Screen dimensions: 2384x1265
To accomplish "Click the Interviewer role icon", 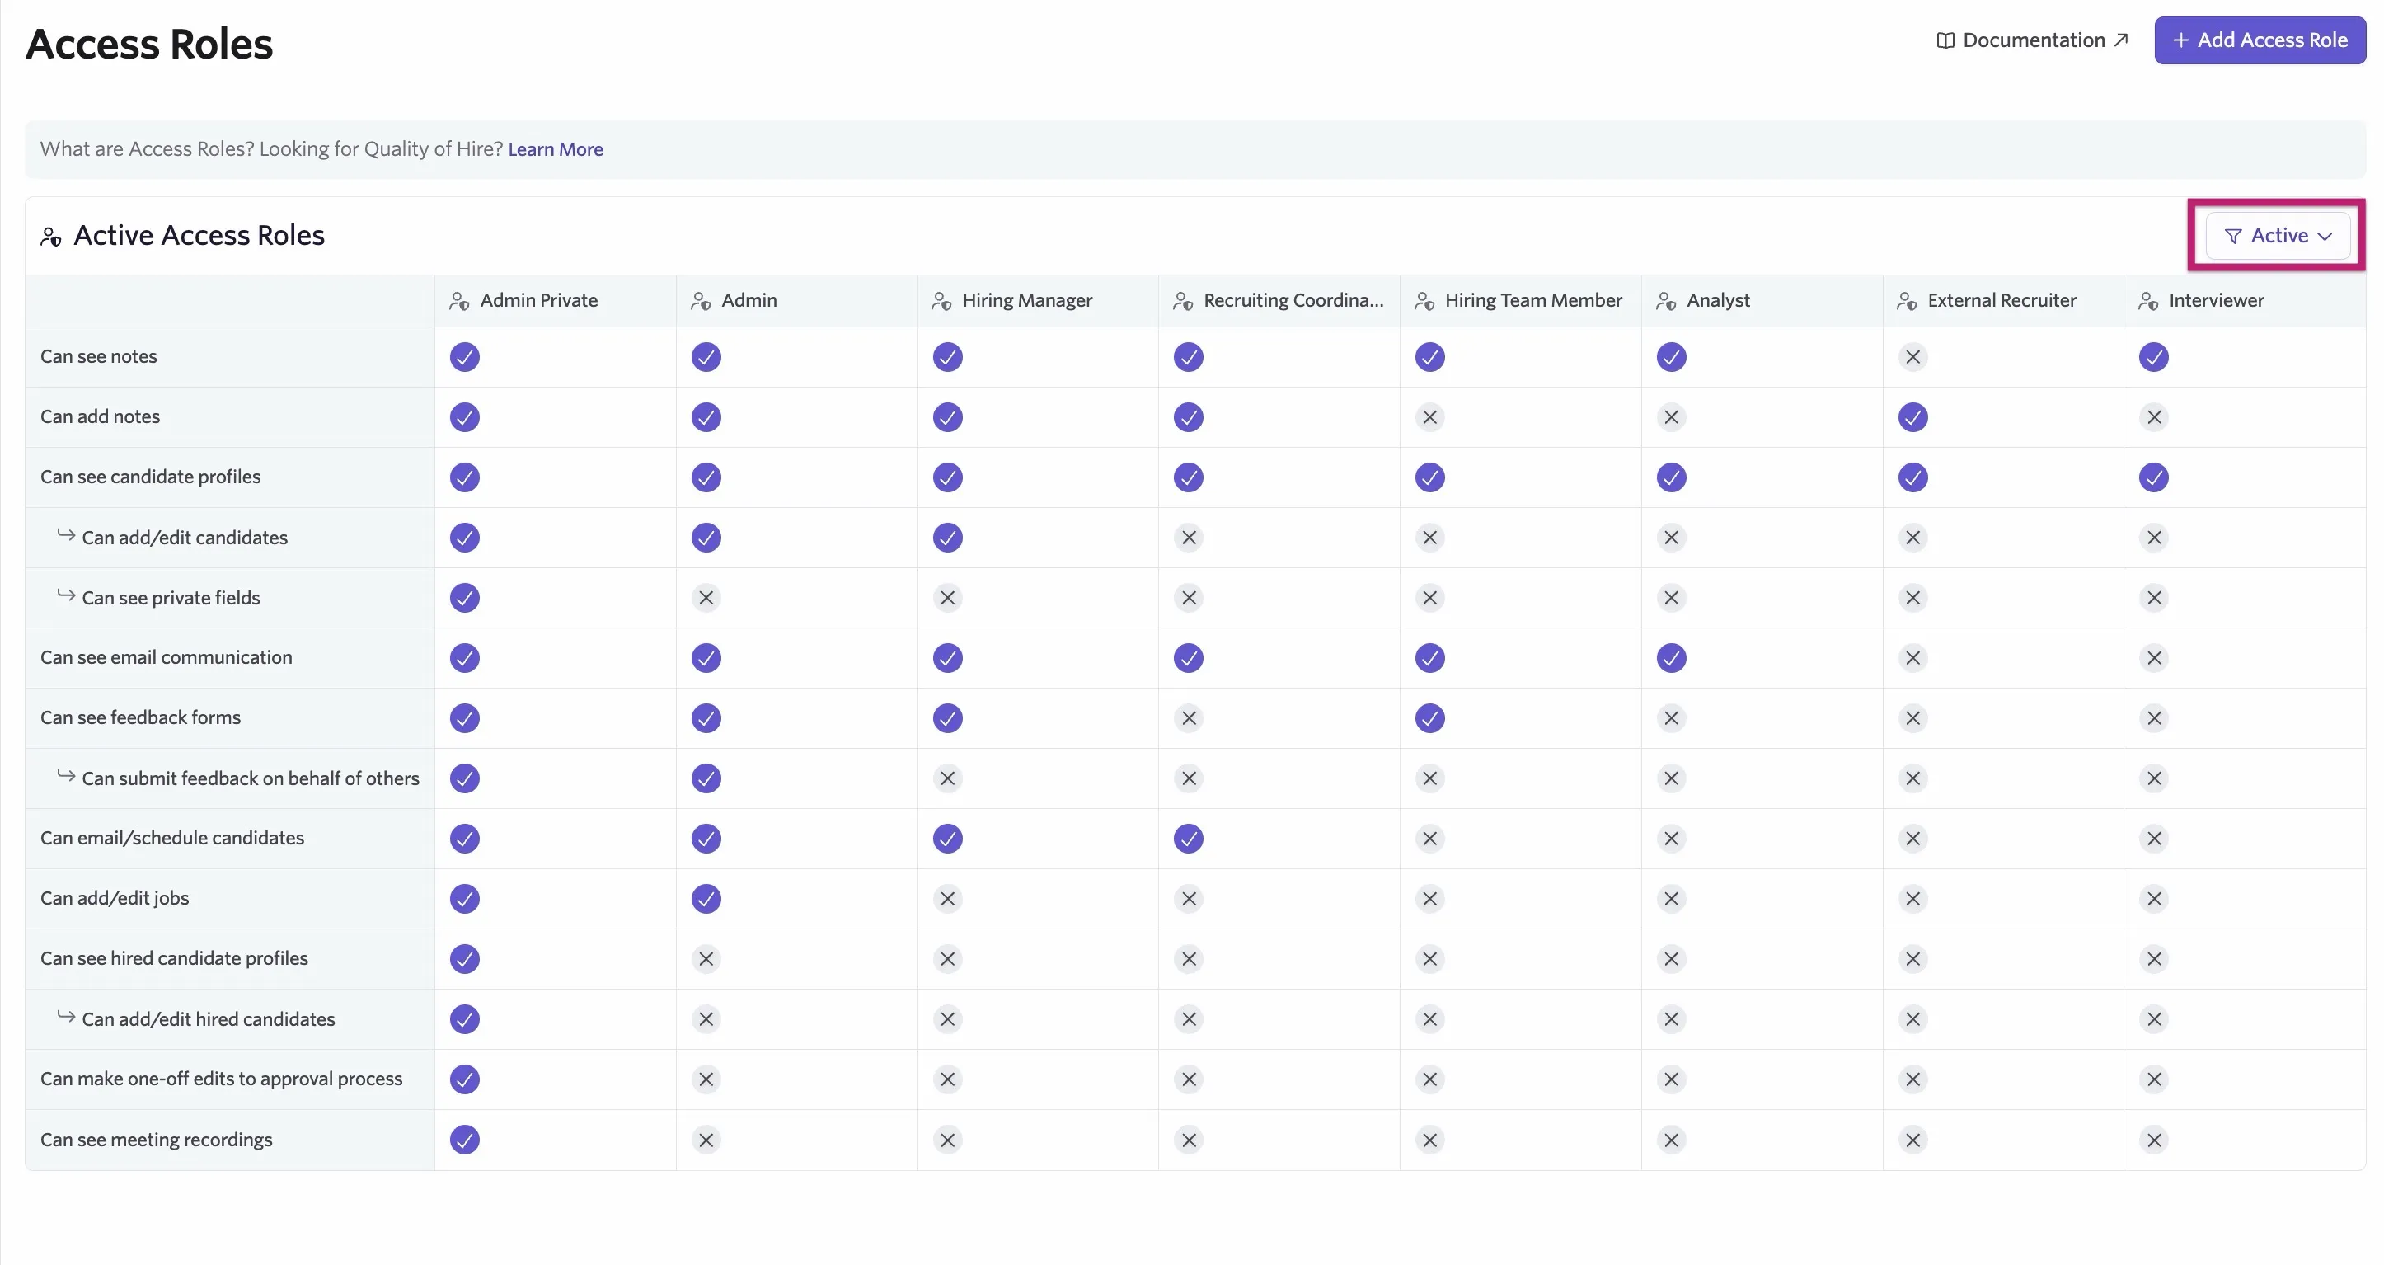I will (2148, 301).
